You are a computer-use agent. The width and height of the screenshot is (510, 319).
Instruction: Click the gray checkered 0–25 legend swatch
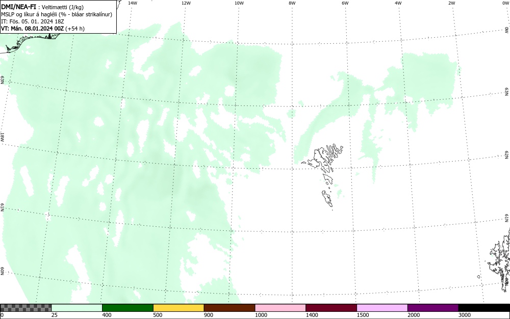pyautogui.click(x=25, y=308)
